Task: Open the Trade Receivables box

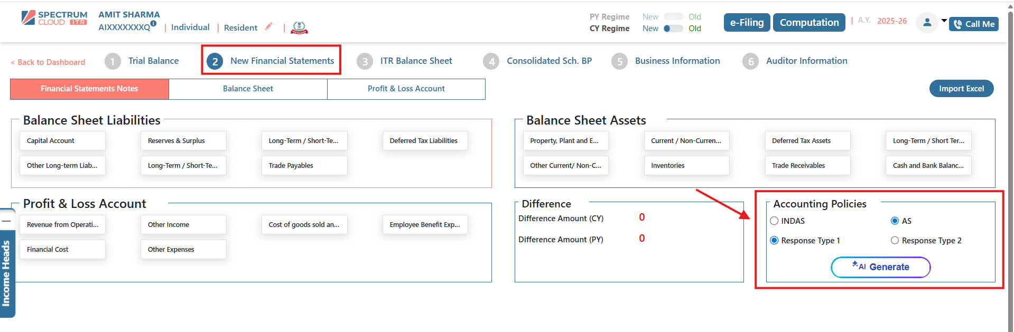Action: click(x=807, y=166)
